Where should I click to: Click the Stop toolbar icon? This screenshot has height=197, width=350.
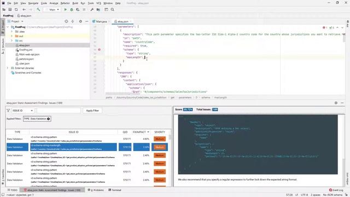[84, 10]
